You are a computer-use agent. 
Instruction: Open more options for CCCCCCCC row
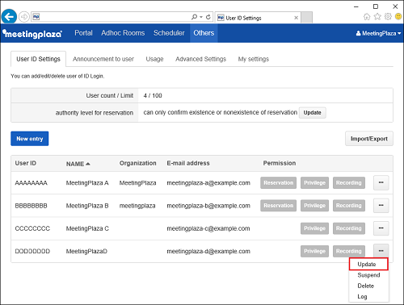click(x=381, y=228)
